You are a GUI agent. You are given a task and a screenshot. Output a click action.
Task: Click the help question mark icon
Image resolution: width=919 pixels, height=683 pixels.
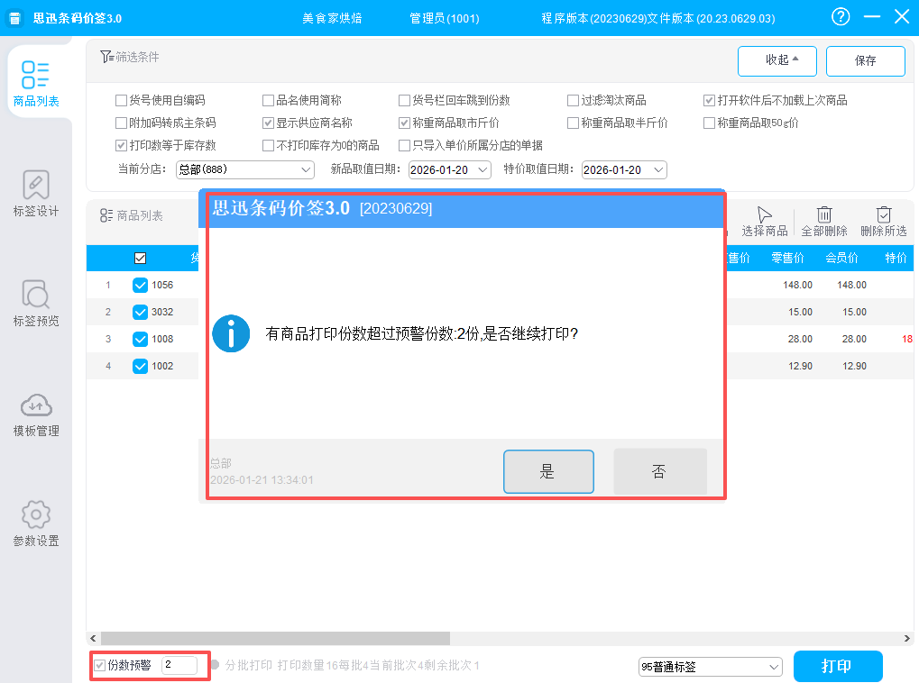[841, 17]
